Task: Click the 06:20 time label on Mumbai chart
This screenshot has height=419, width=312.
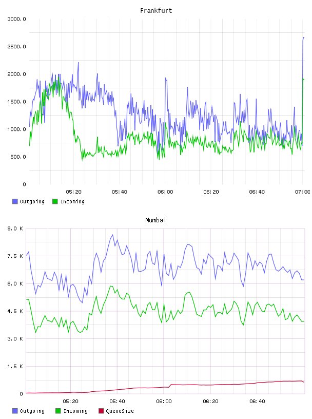Action: tap(210, 402)
